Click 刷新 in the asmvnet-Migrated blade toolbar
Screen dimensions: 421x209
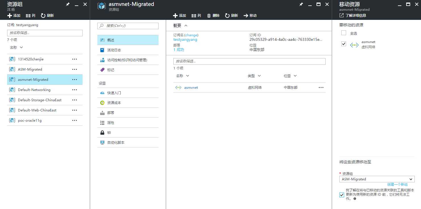(x=231, y=16)
